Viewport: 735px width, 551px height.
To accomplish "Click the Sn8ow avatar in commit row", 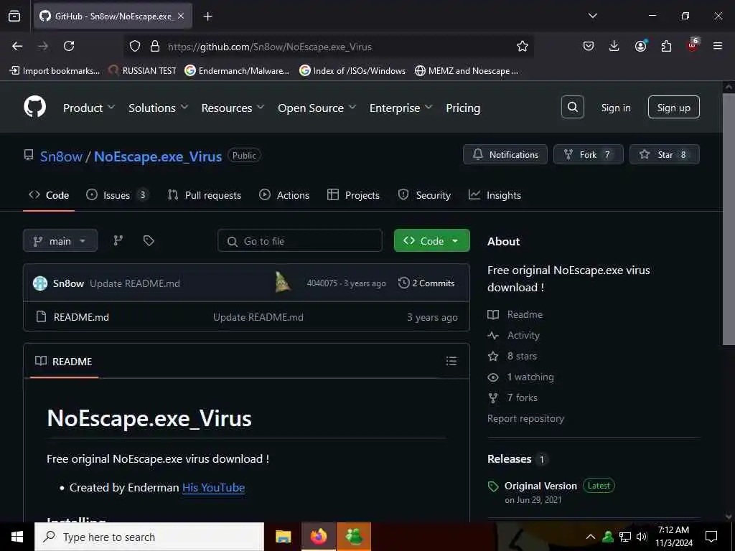I will pos(40,283).
